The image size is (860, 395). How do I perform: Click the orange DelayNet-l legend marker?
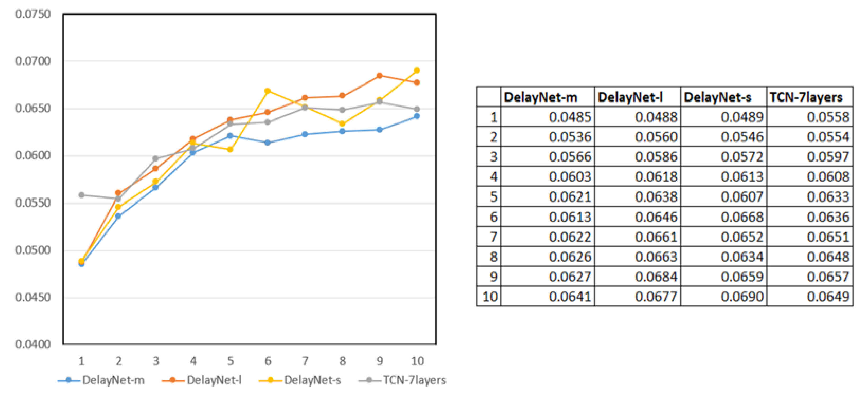[x=173, y=380]
